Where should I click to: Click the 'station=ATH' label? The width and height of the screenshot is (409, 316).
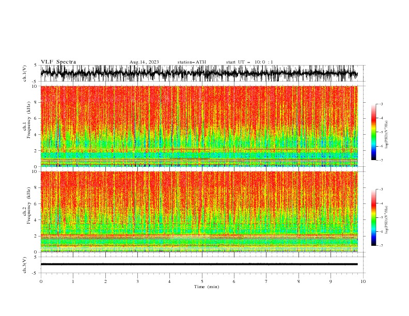[x=192, y=62]
